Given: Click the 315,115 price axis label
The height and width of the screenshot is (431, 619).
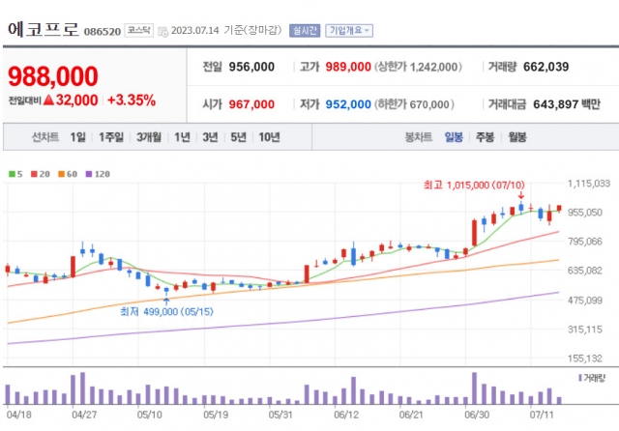Looking at the screenshot, I should (x=585, y=329).
